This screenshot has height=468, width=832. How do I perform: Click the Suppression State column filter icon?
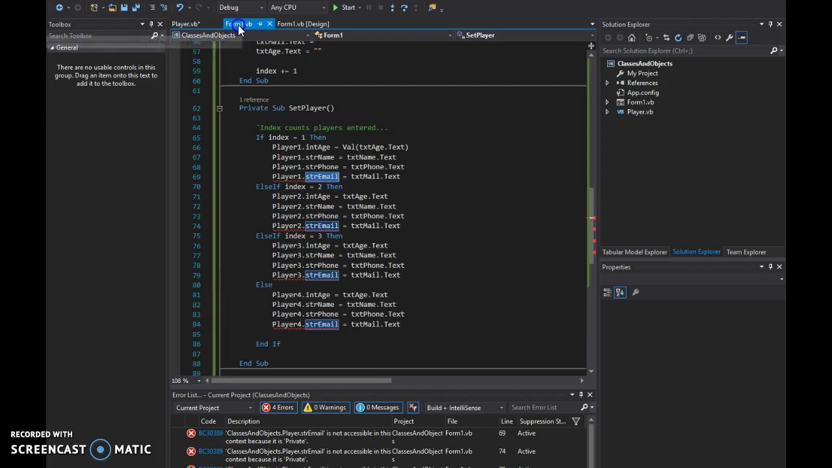coord(576,422)
